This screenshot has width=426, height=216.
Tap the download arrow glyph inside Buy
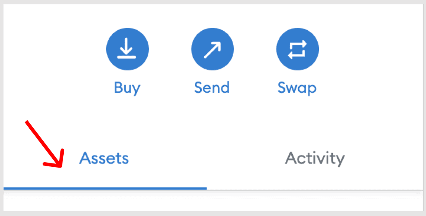127,48
